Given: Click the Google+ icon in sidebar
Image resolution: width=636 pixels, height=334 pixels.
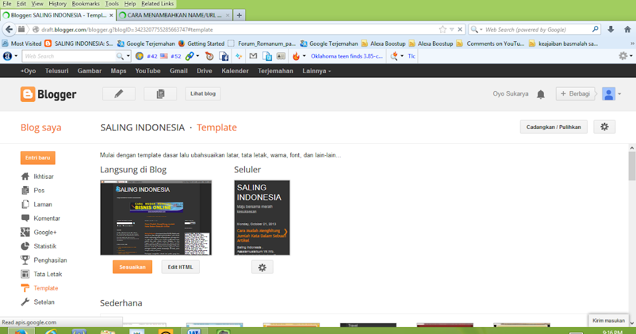Looking at the screenshot, I should (x=25, y=232).
